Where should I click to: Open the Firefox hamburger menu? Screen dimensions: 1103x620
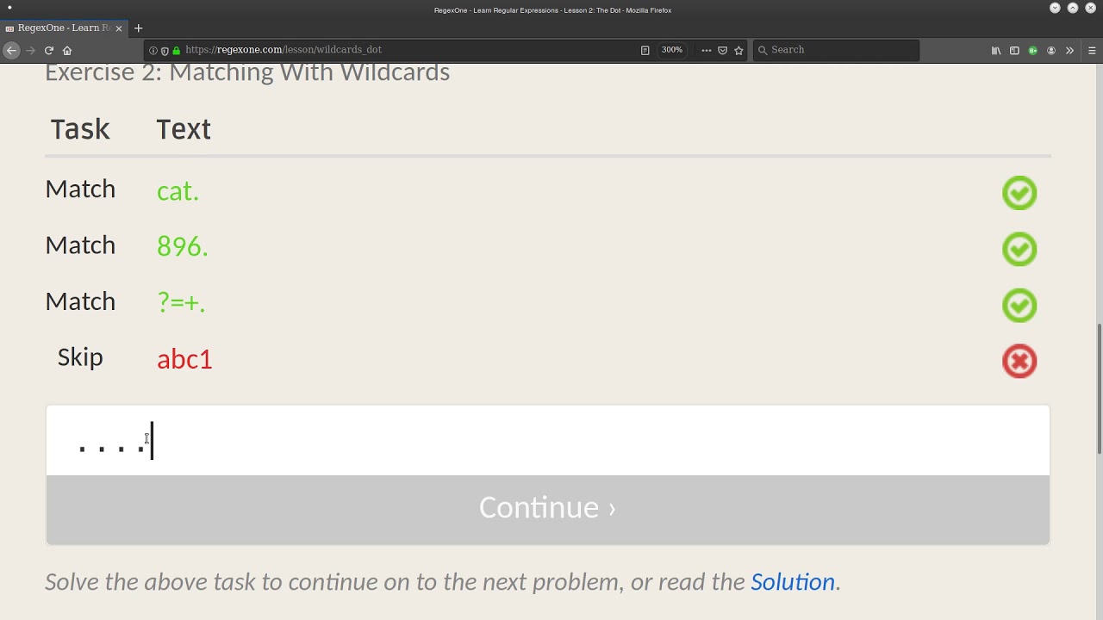1092,51
